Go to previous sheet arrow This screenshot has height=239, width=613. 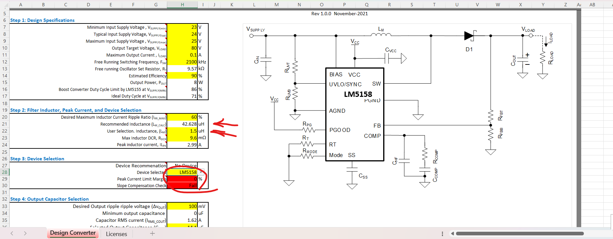12,233
